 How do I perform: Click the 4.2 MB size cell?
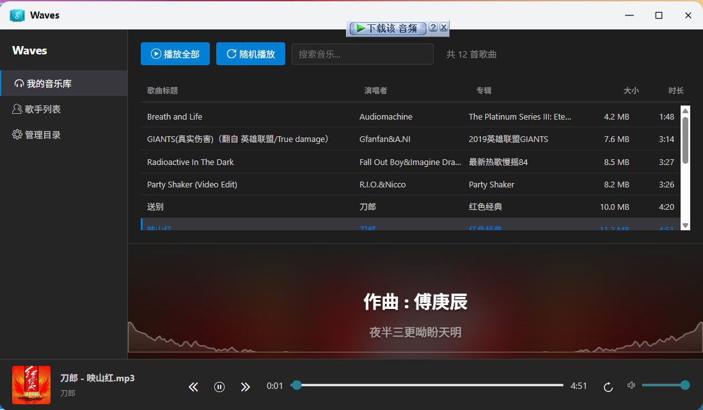pyautogui.click(x=617, y=116)
